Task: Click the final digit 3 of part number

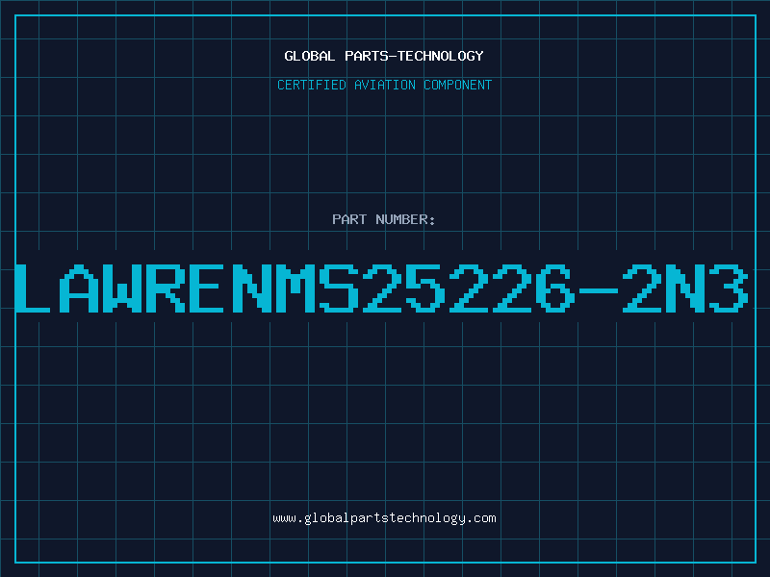Action: (x=729, y=288)
